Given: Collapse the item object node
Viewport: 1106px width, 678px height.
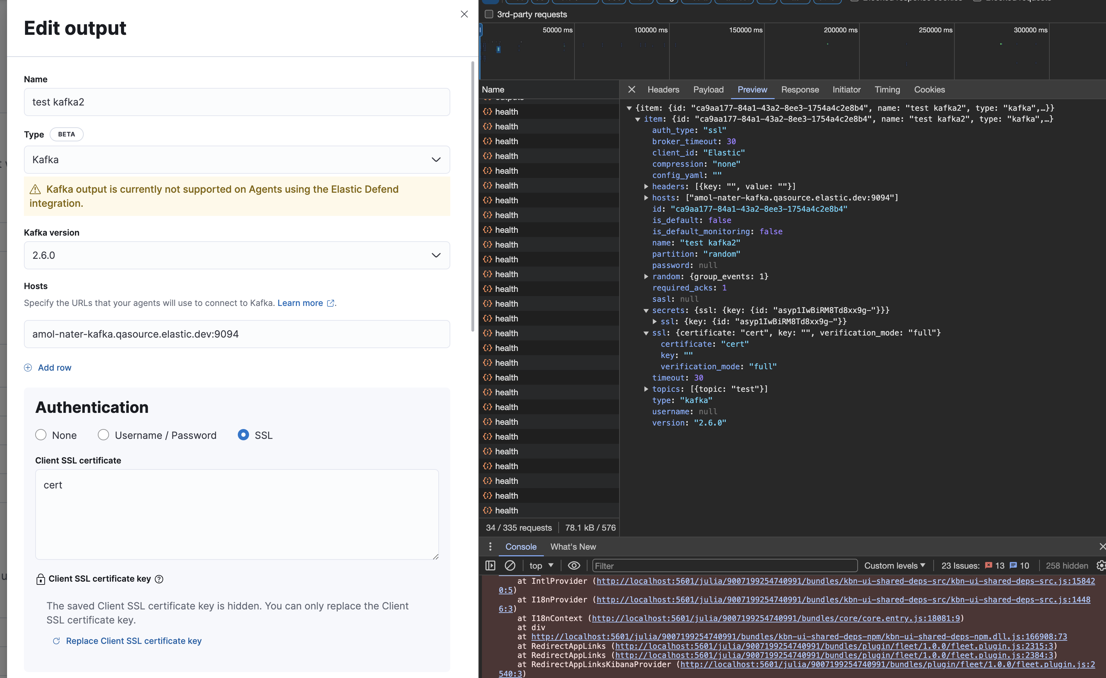Looking at the screenshot, I should pyautogui.click(x=638, y=119).
